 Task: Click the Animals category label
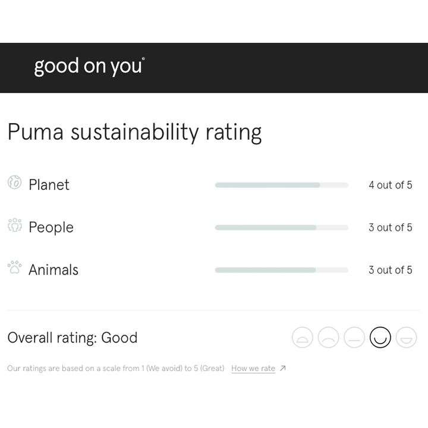click(53, 270)
